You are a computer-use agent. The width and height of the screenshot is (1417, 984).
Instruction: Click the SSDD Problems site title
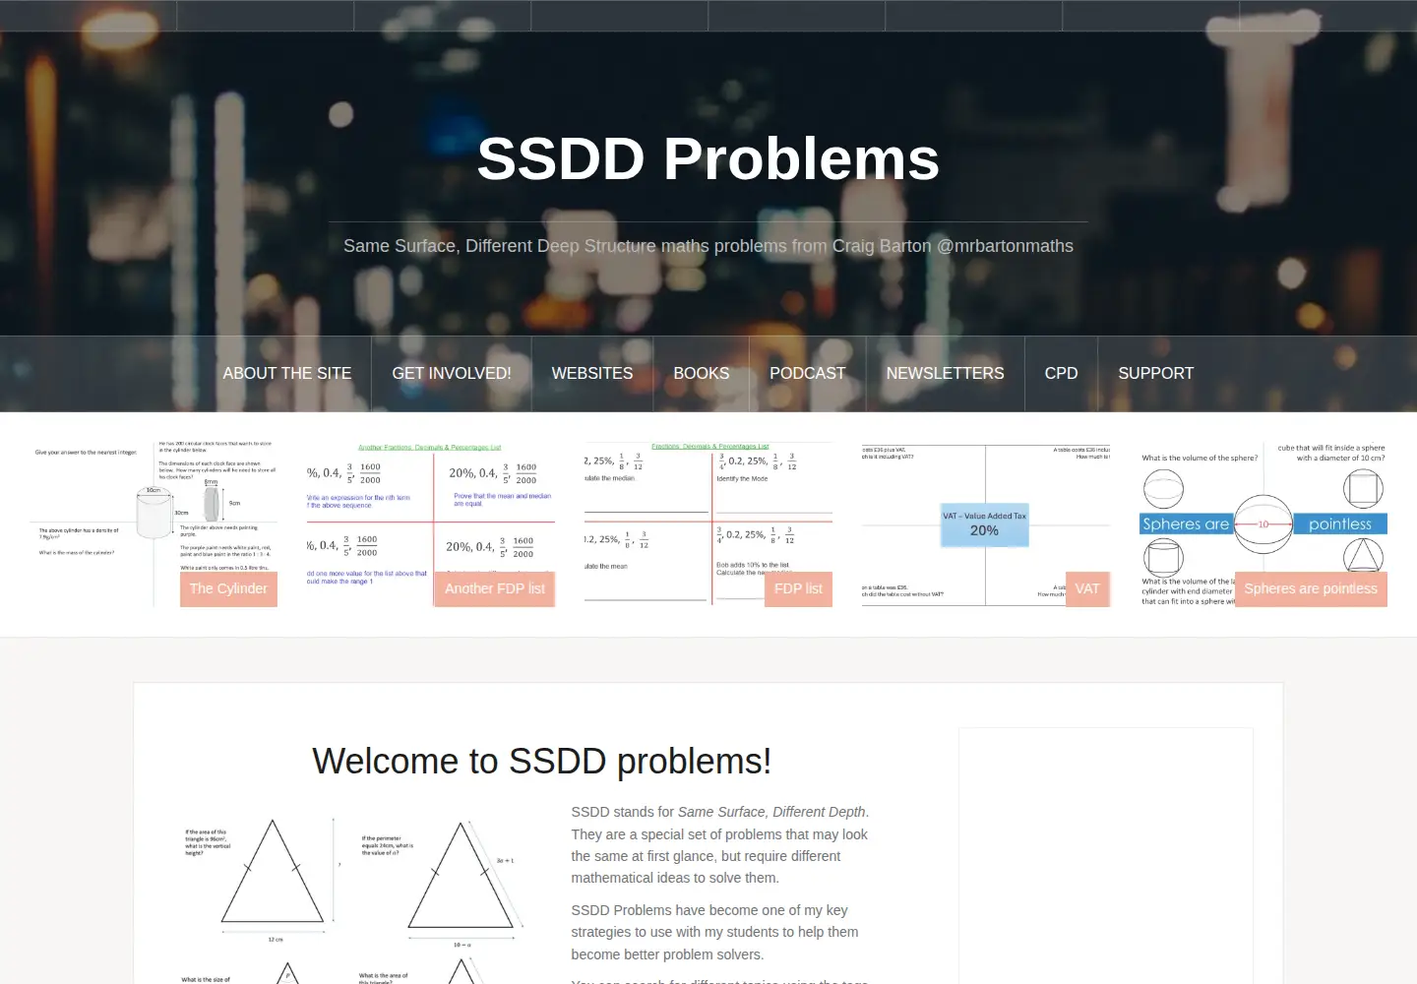click(x=708, y=158)
